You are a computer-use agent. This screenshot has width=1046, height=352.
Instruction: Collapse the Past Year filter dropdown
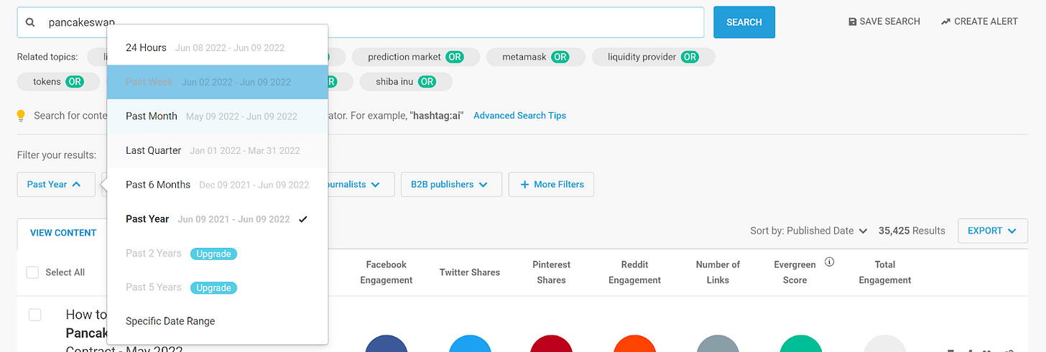(x=55, y=185)
